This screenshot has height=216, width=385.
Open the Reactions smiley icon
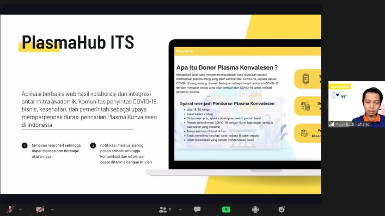(x=282, y=210)
